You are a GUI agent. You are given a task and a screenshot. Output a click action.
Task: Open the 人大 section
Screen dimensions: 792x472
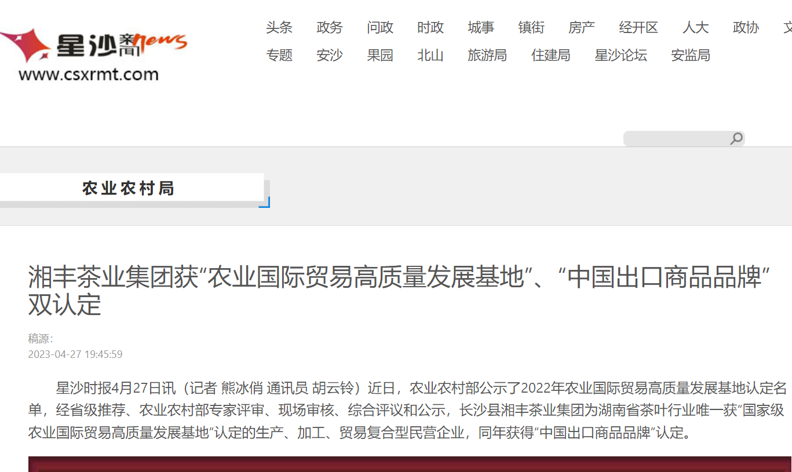[695, 27]
